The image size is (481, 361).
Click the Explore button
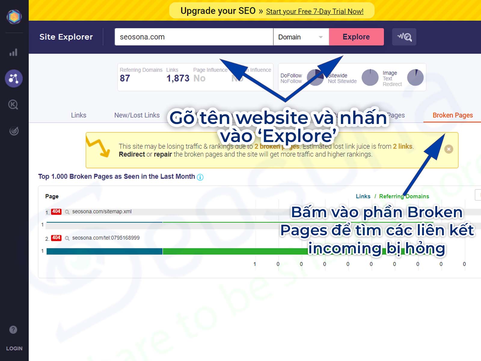(x=356, y=37)
